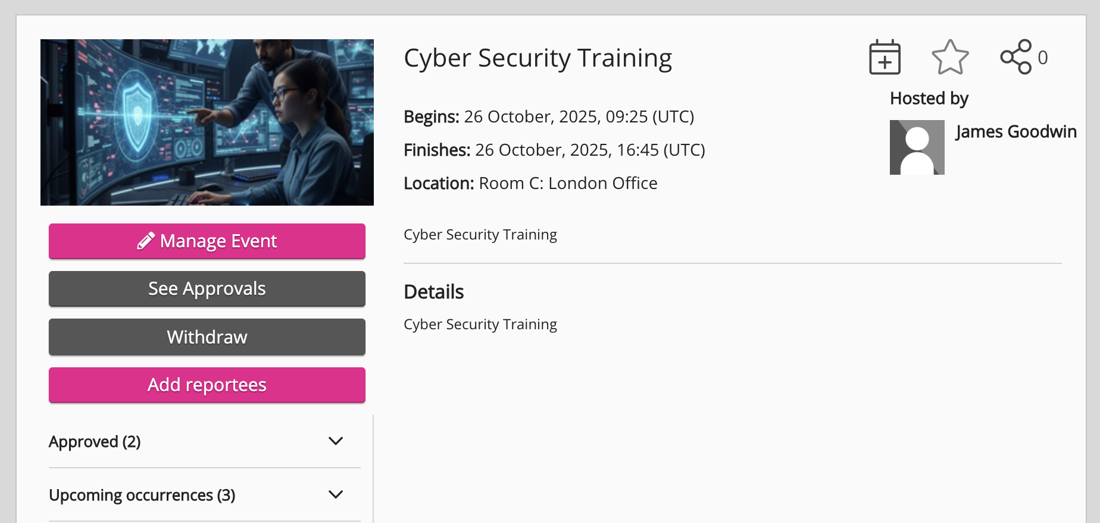Collapse the Approved attendees chevron

pyautogui.click(x=335, y=441)
